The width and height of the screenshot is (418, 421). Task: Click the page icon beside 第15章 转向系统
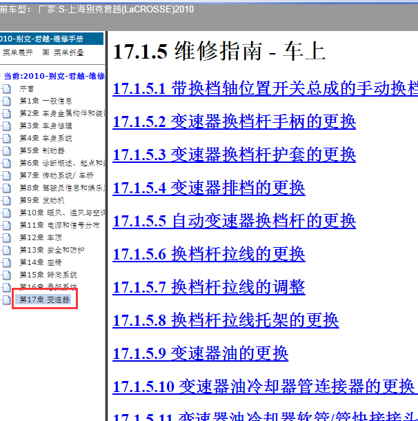[7, 275]
